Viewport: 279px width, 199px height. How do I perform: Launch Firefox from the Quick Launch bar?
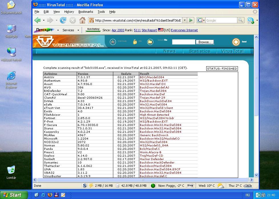(x=50, y=195)
